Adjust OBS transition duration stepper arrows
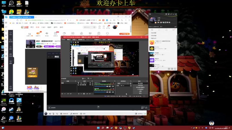Screen dimensions: 232x130 (x=131, y=86)
